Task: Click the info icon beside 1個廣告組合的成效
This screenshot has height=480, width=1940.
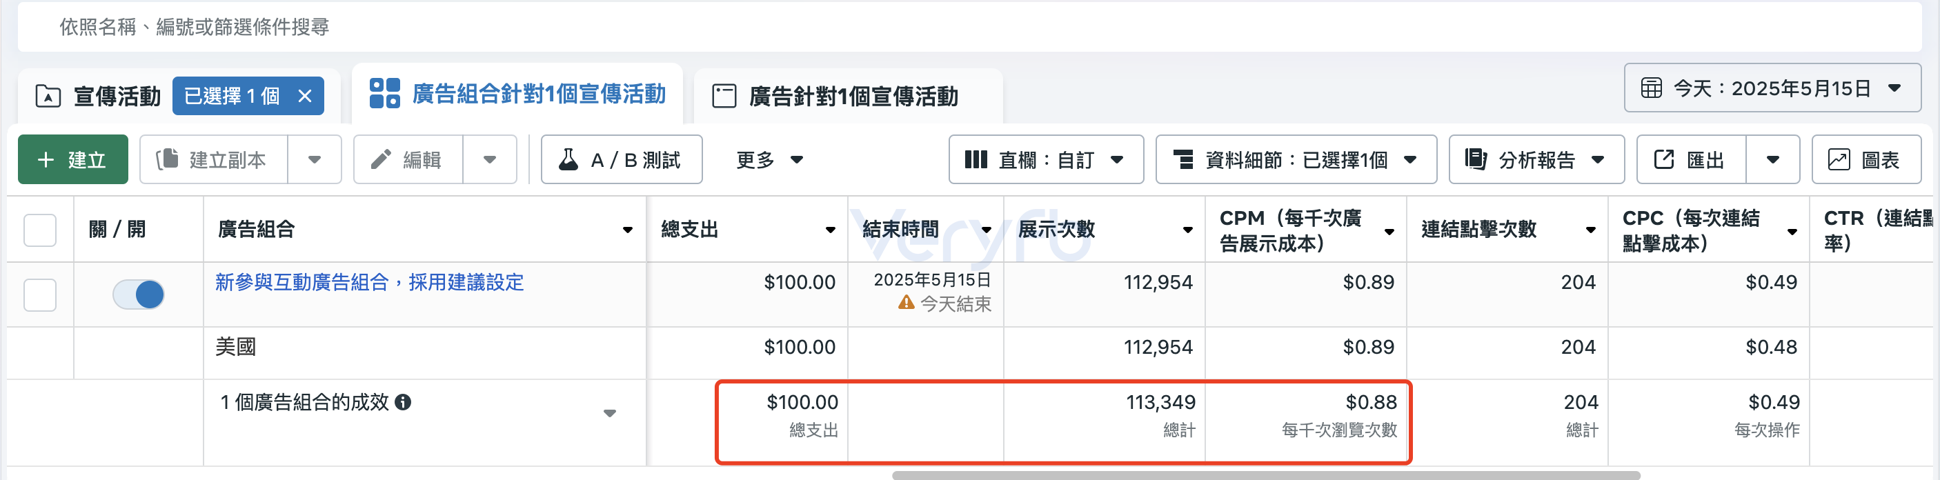Action: (x=403, y=402)
